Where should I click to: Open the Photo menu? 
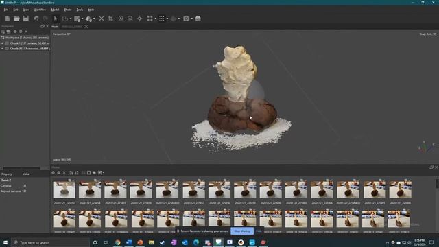tap(68, 10)
